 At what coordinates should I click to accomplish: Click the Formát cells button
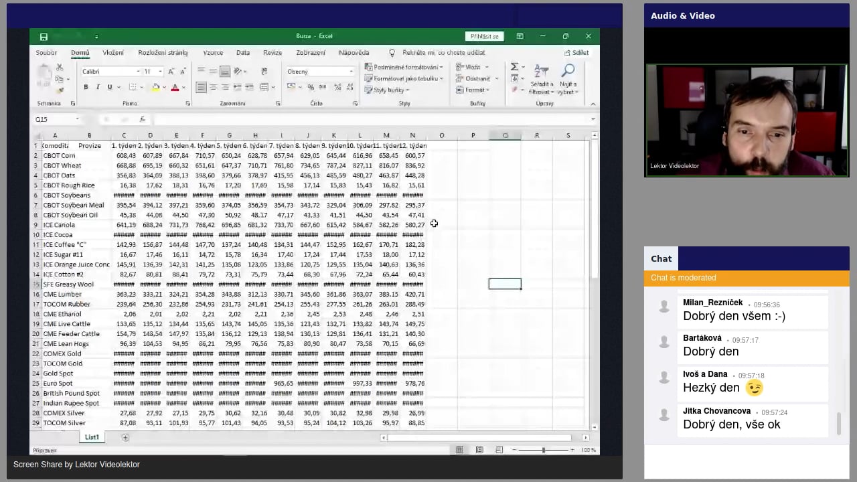click(472, 90)
